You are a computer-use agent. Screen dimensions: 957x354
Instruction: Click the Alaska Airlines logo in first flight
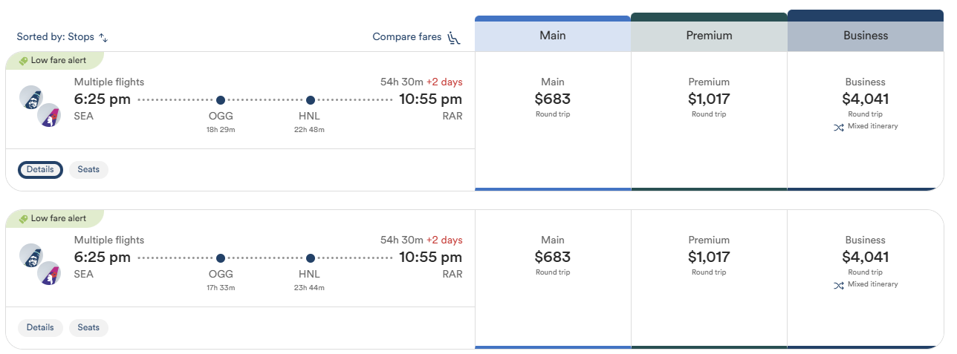click(30, 97)
